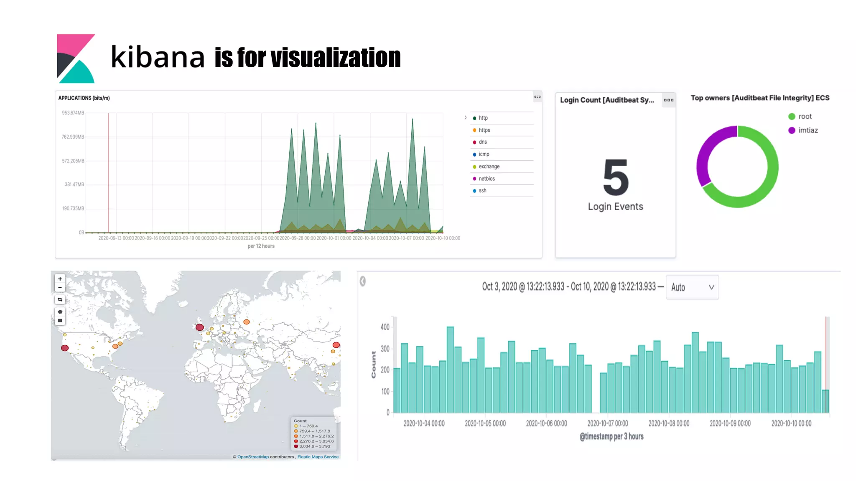Click the Kibana logo

76,58
